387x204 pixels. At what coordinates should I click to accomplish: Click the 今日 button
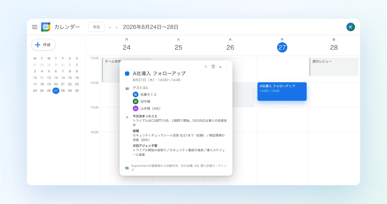pyautogui.click(x=96, y=27)
